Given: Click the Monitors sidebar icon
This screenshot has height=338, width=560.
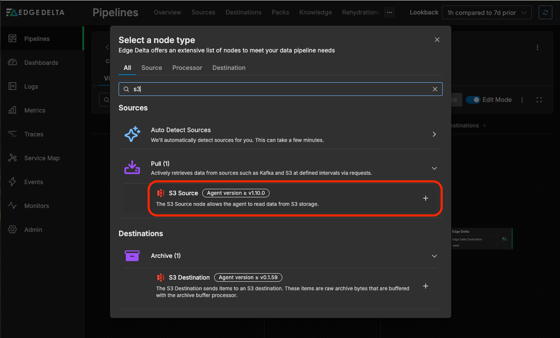Looking at the screenshot, I should pos(12,206).
